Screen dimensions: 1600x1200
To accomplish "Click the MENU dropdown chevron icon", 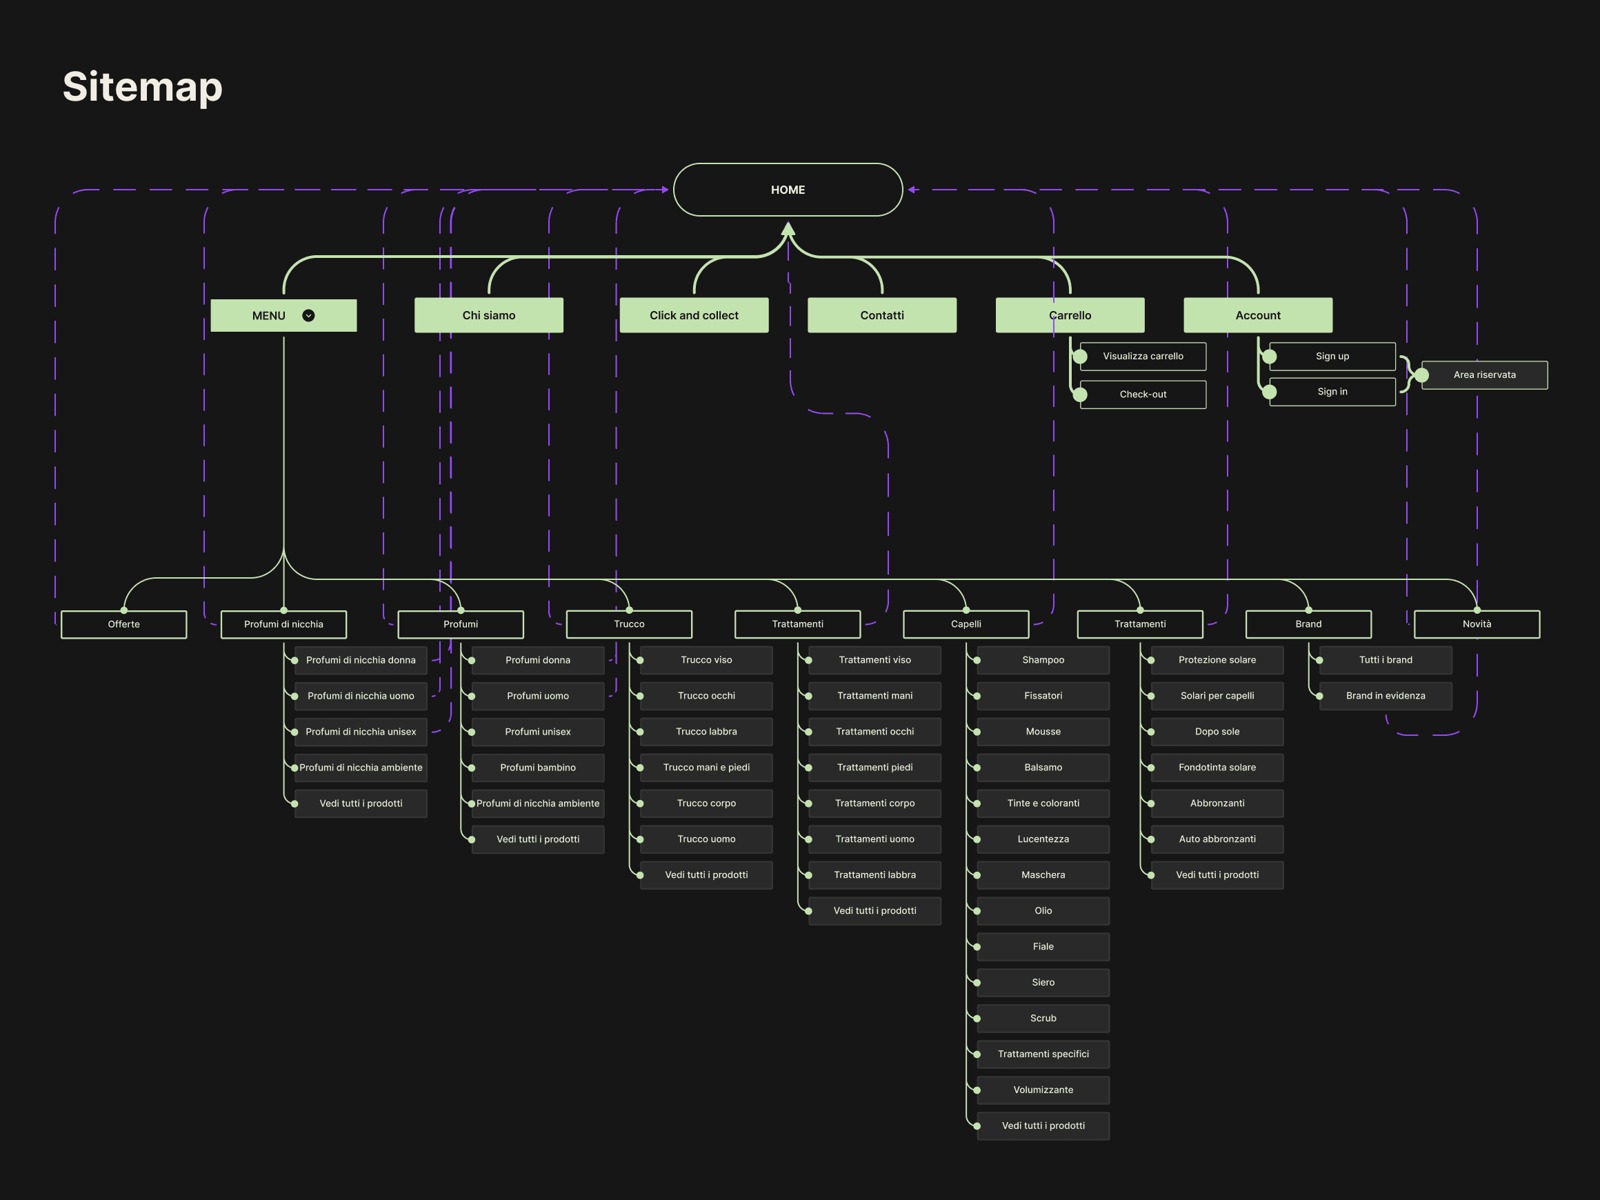I will (308, 315).
